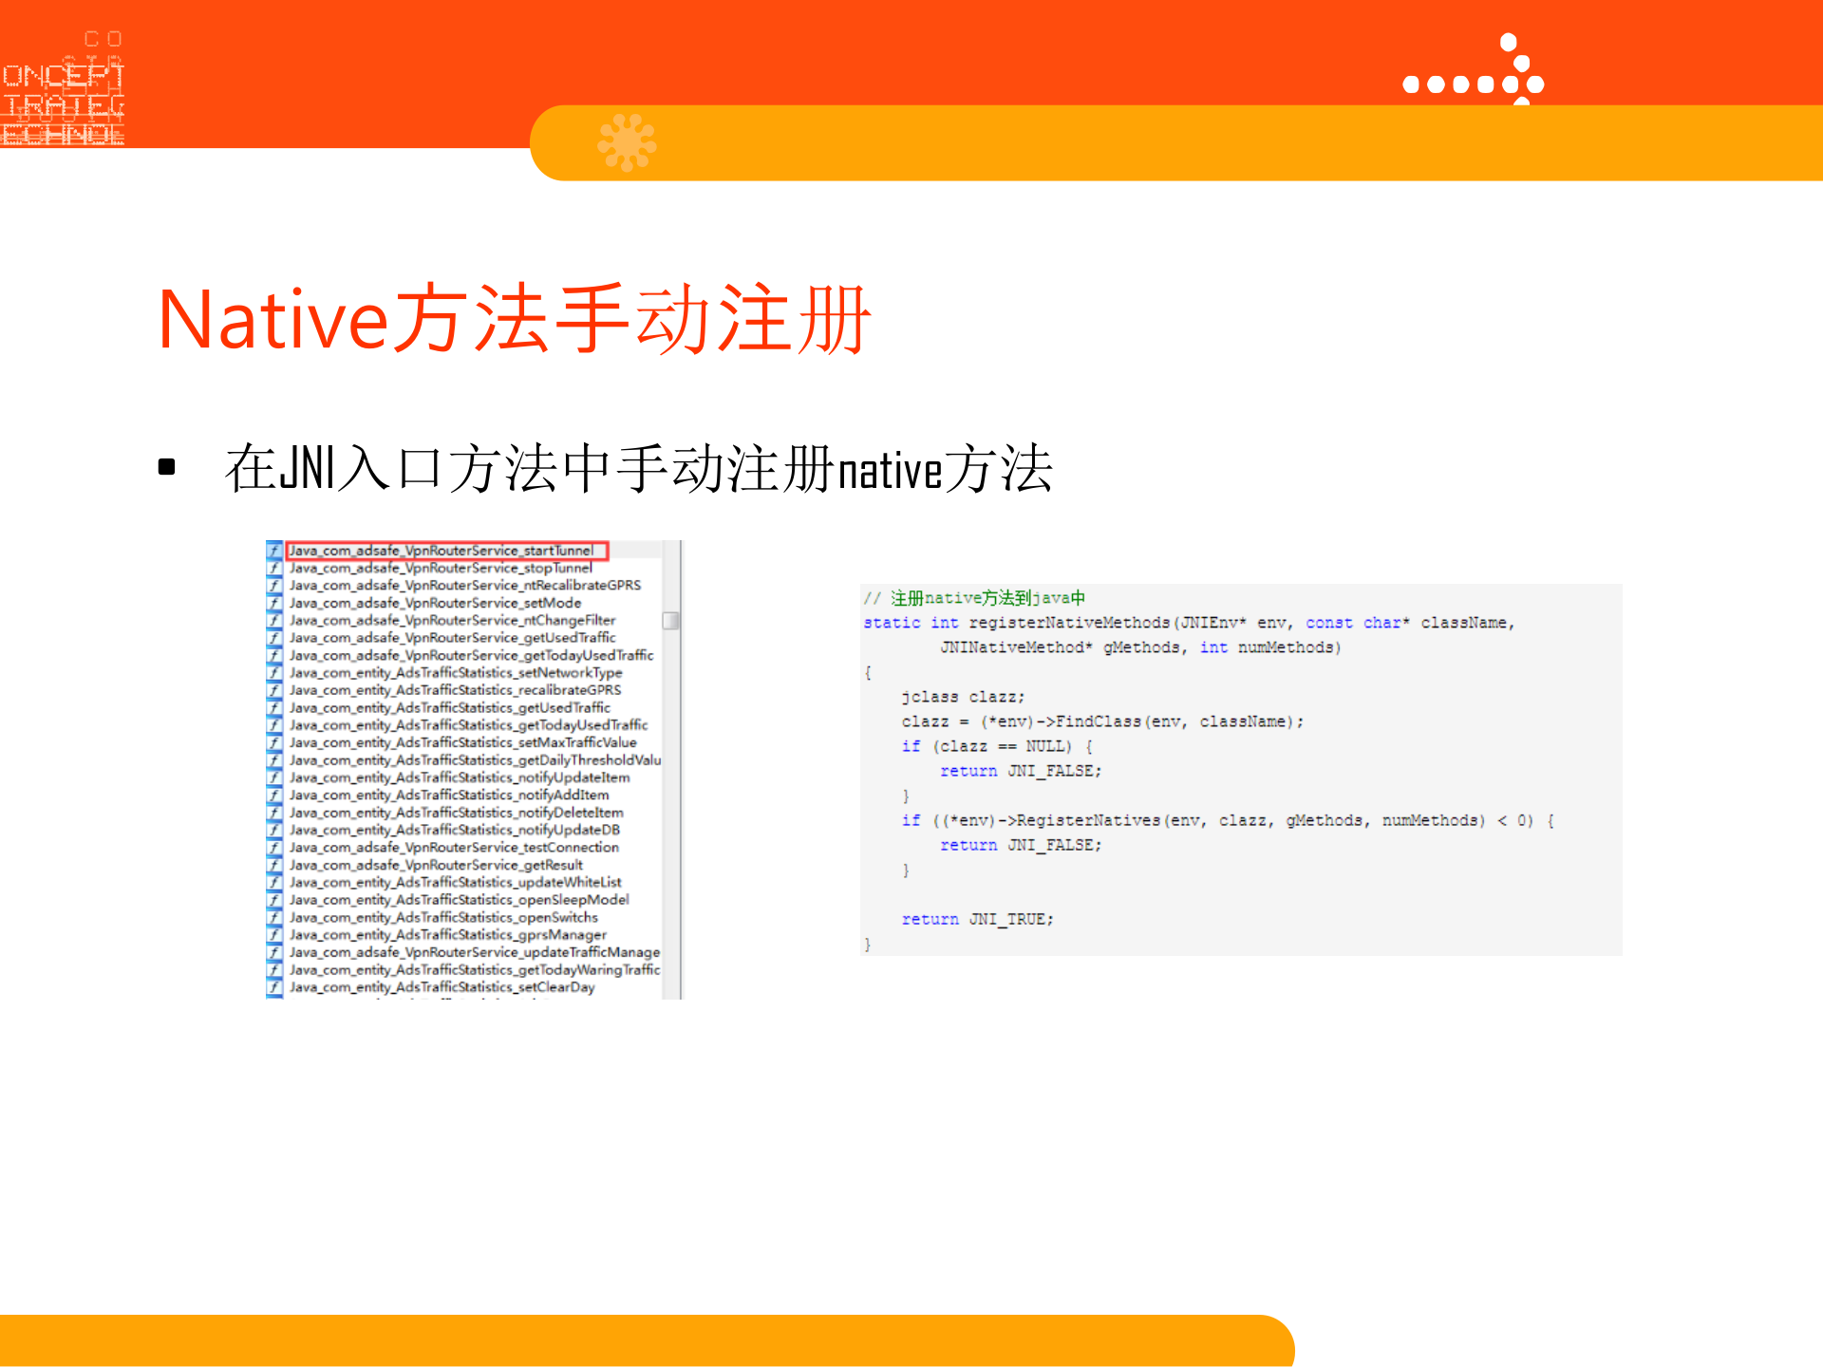The height and width of the screenshot is (1367, 1823).
Task: Click the f icon beside setClearDay function
Action: (x=273, y=986)
